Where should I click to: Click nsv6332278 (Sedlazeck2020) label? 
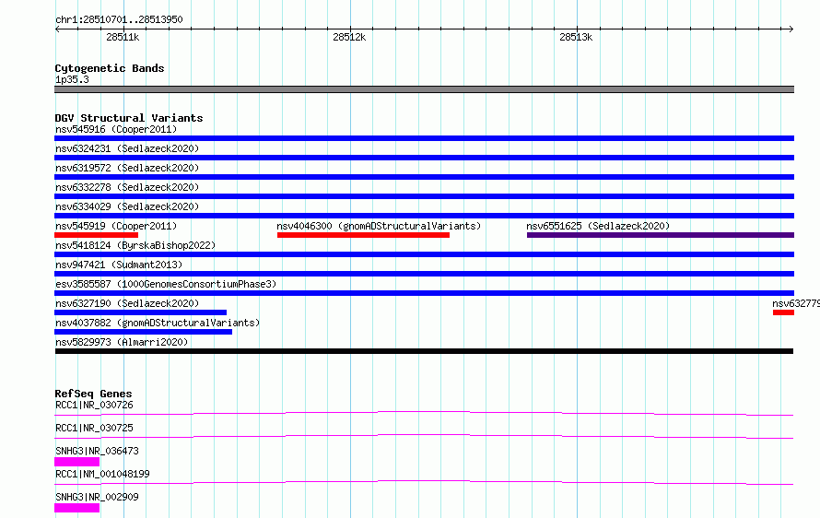(127, 187)
